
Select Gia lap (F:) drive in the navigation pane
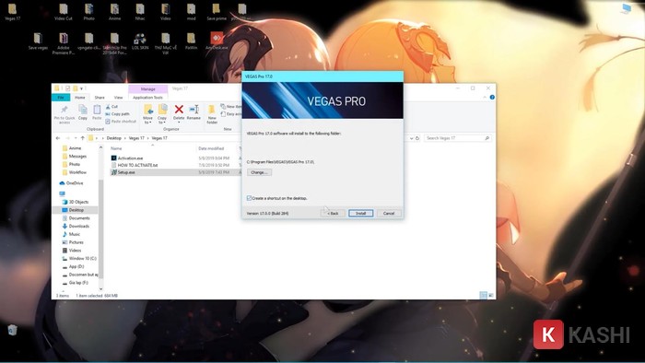pos(78,283)
